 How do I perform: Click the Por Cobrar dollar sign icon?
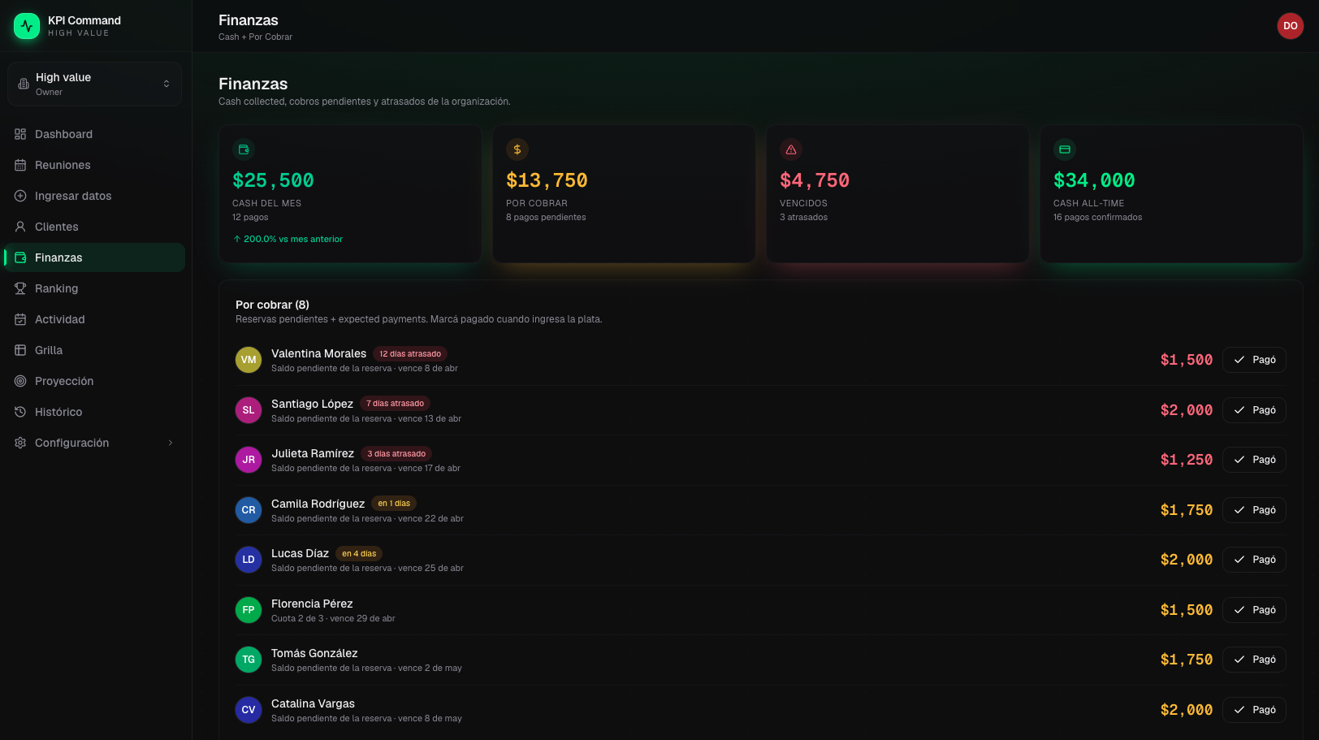click(x=517, y=149)
